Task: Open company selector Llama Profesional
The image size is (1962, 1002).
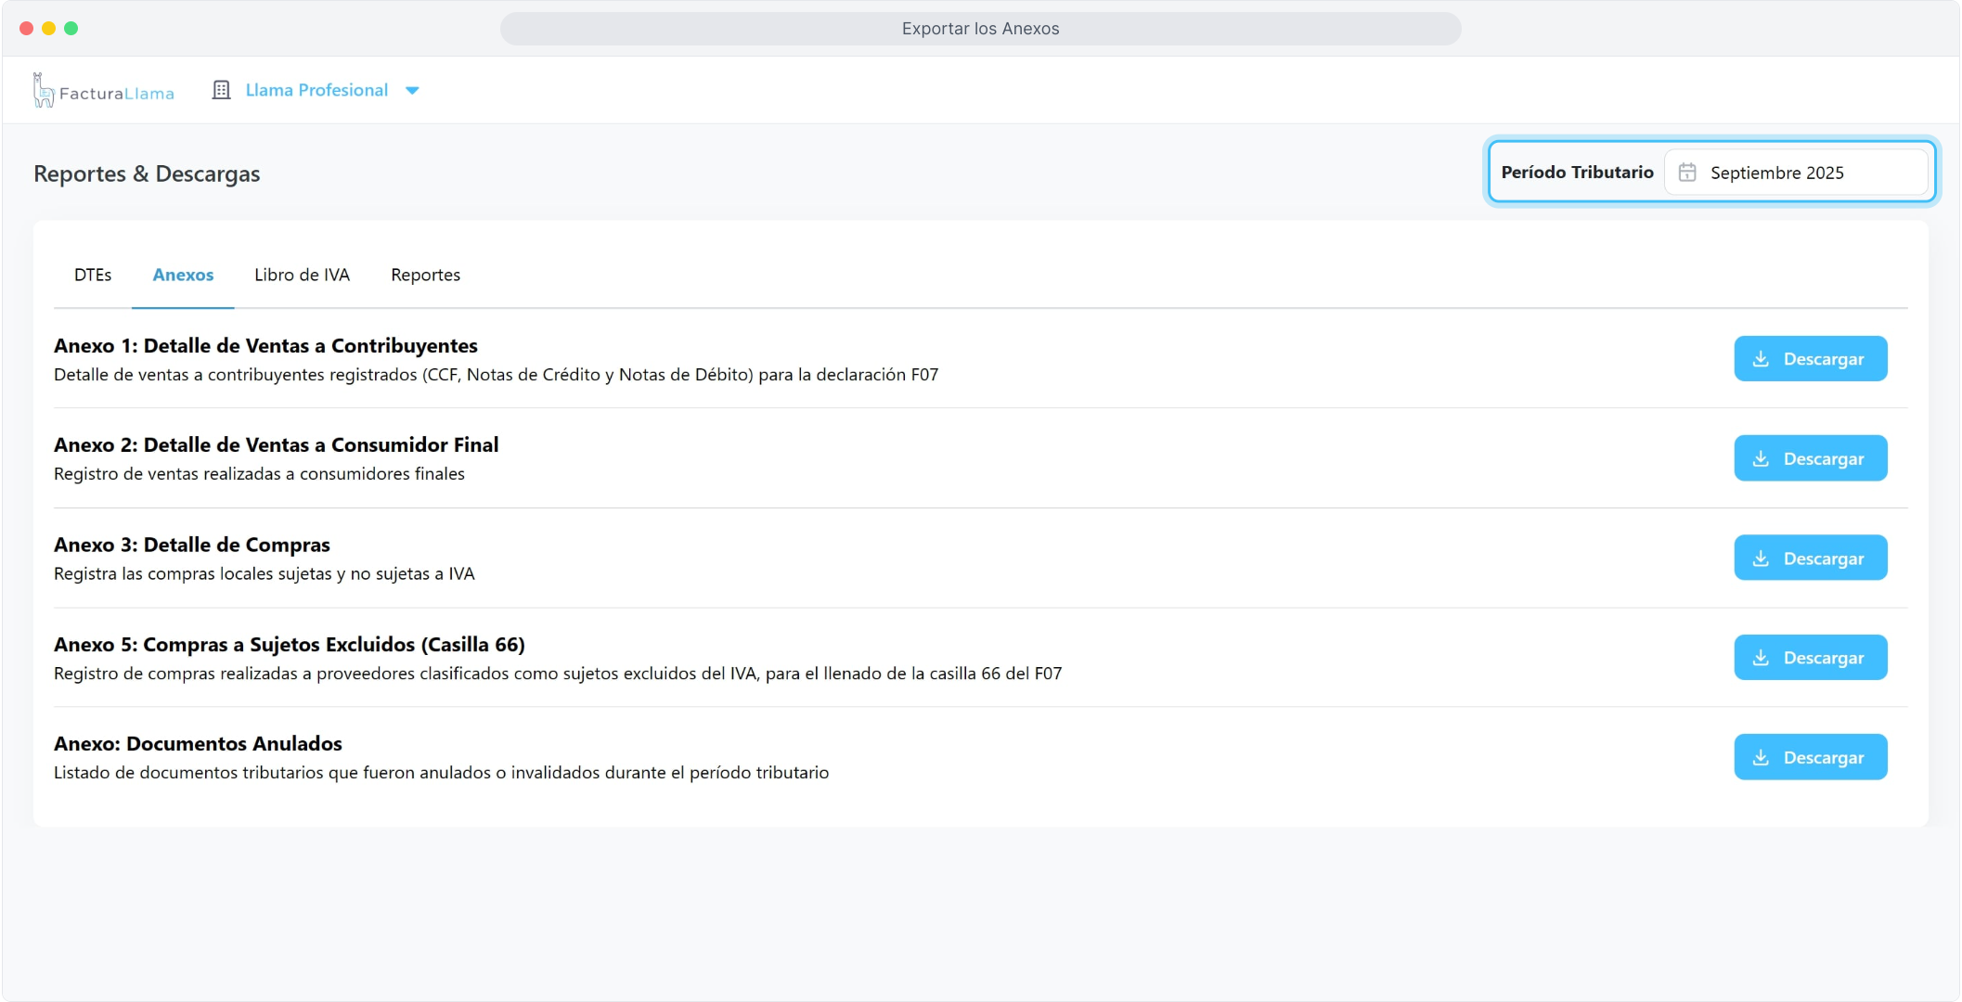Action: [316, 90]
